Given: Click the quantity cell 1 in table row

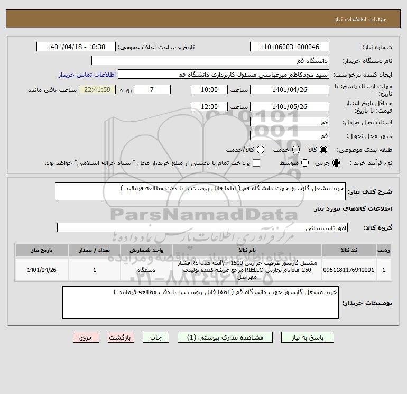Looking at the screenshot, I should pyautogui.click(x=95, y=270).
